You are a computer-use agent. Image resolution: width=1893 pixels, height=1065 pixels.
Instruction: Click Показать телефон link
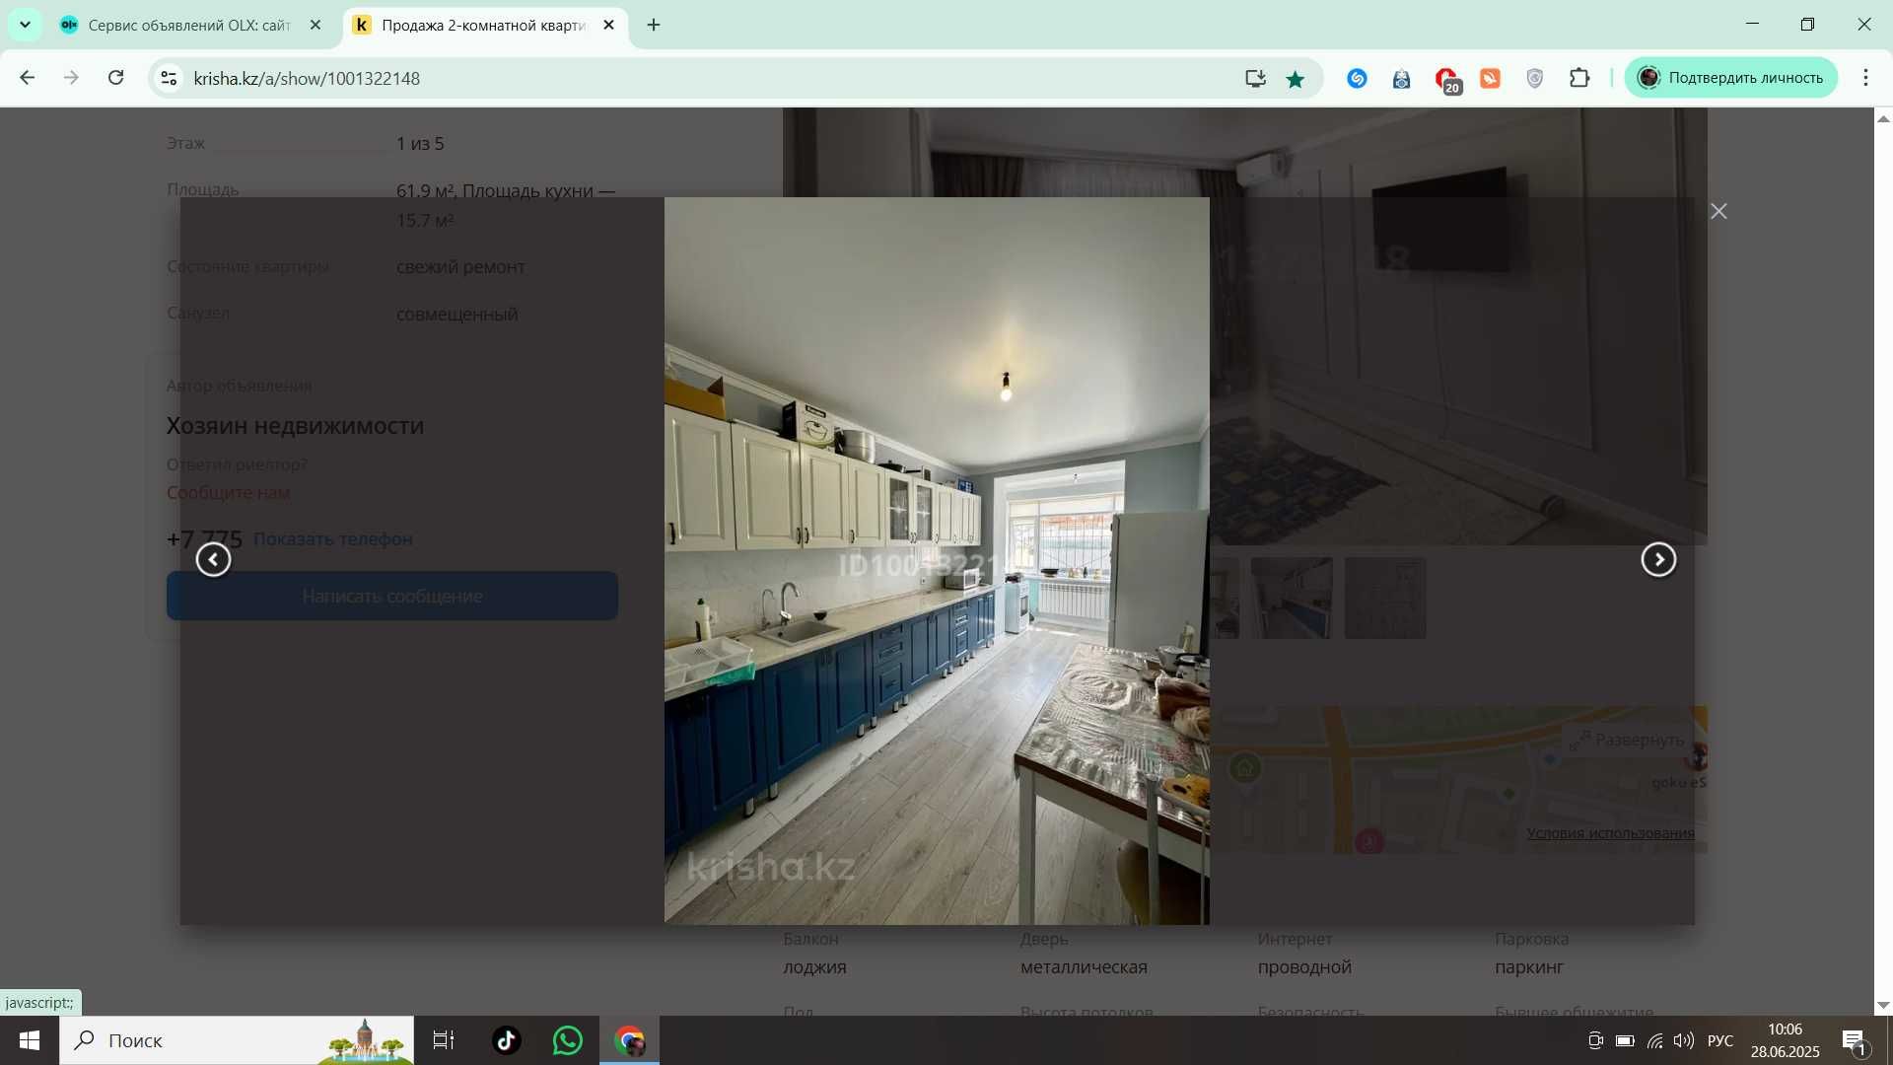[x=333, y=538]
